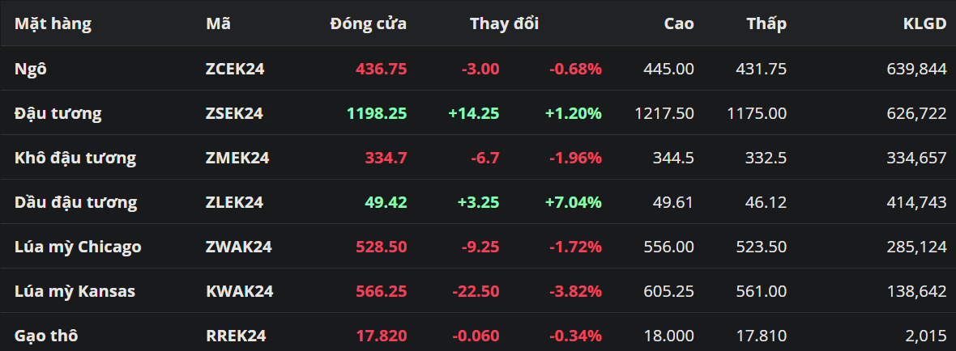Click the 'Mặt hàng' column header
956x351 pixels.
click(53, 23)
